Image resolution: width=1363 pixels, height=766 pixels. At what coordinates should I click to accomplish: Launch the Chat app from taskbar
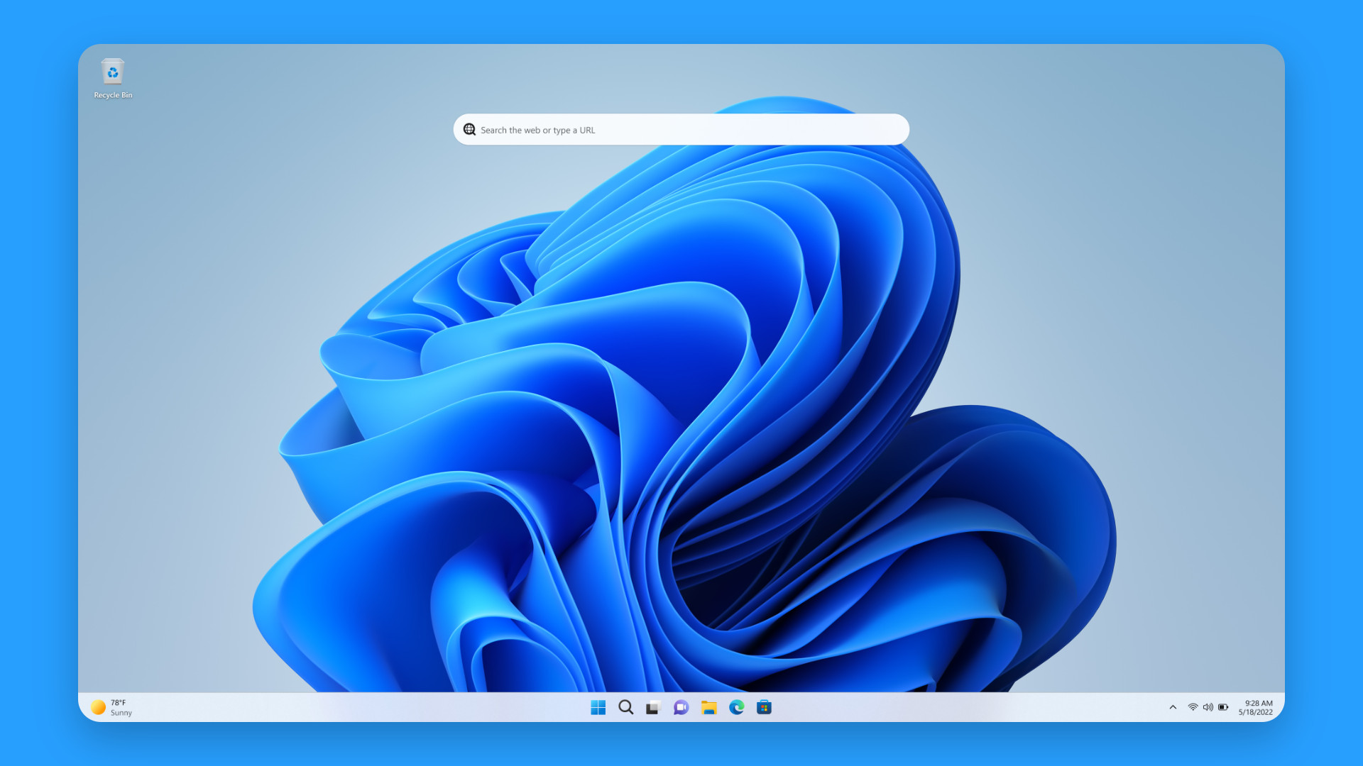[x=681, y=707]
